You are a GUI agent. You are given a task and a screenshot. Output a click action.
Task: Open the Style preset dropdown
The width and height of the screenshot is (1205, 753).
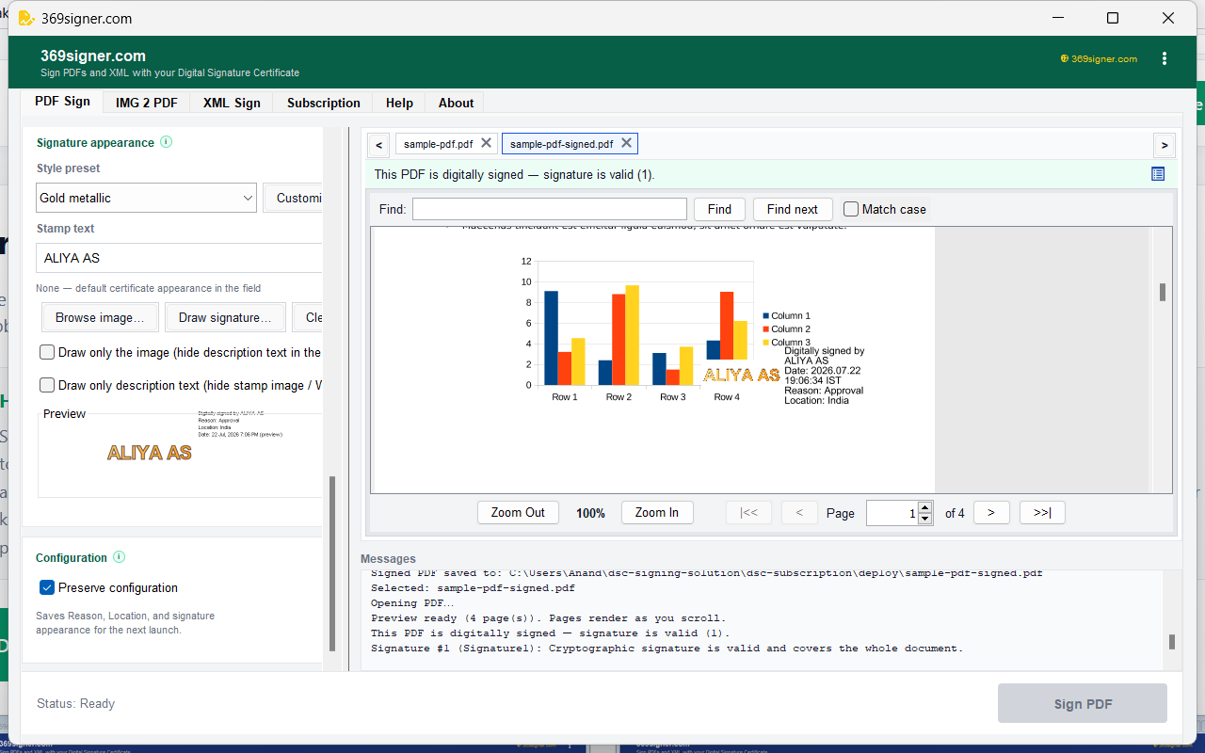pos(146,198)
